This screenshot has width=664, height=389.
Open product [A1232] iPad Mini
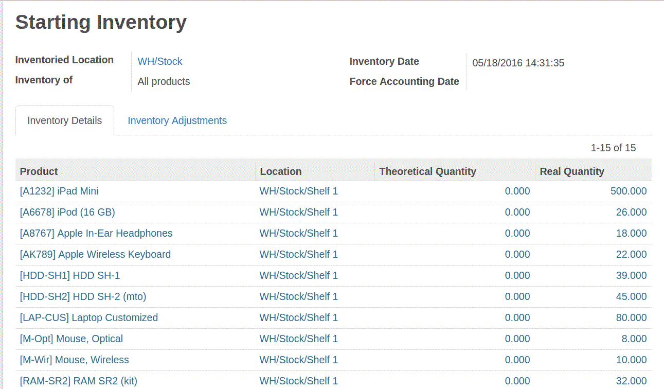(x=59, y=191)
